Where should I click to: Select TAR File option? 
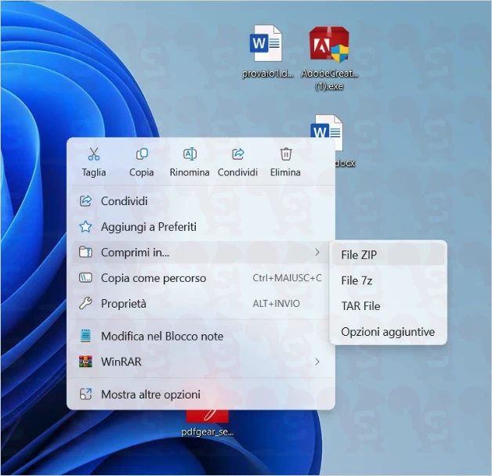(x=360, y=306)
